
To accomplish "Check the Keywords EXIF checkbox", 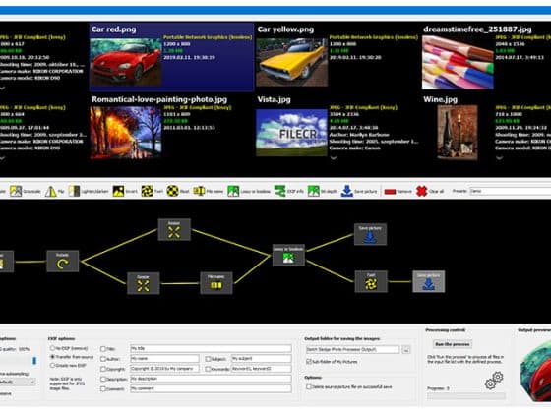I will (x=208, y=369).
